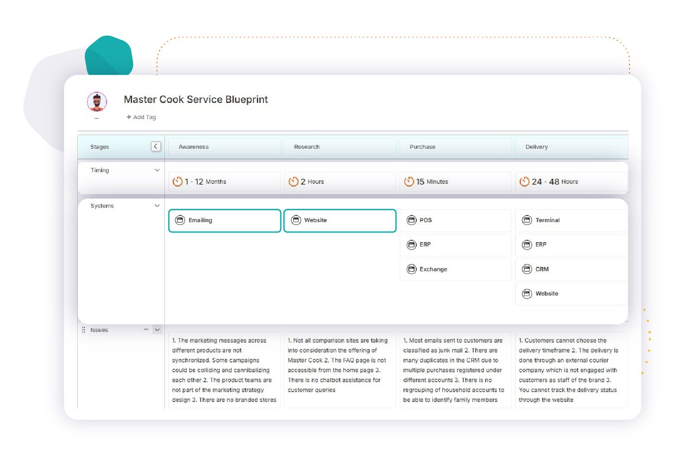Select the Purchase stage header

coord(456,147)
